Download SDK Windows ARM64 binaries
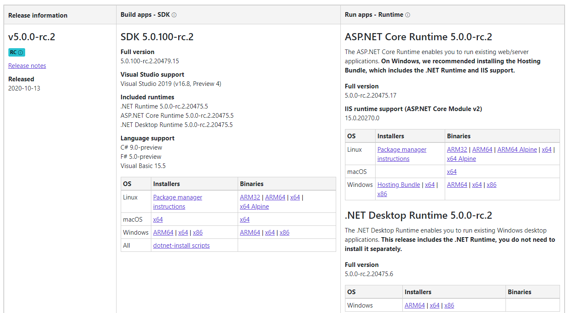This screenshot has width=573, height=313. 250,232
